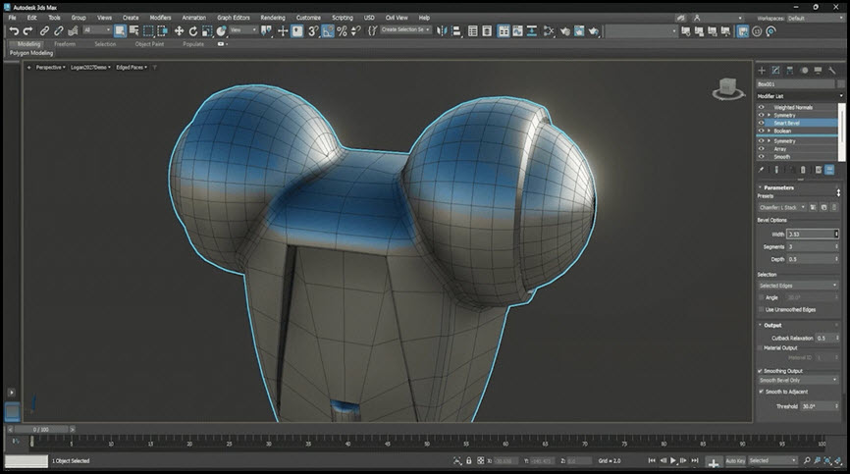The image size is (850, 474).
Task: Open the Graph Editors menu
Action: point(234,18)
